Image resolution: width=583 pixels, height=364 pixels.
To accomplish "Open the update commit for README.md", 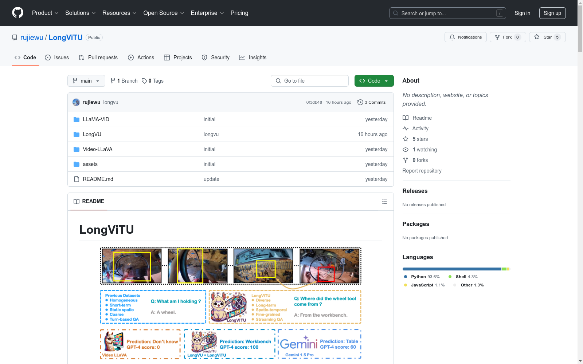I will 211,179.
